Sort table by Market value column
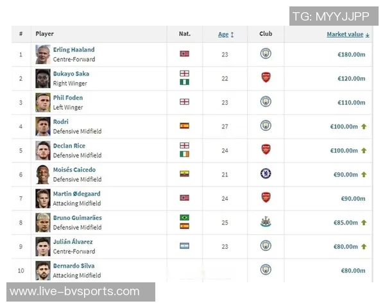The height and width of the screenshot is (308, 385). click(x=345, y=34)
